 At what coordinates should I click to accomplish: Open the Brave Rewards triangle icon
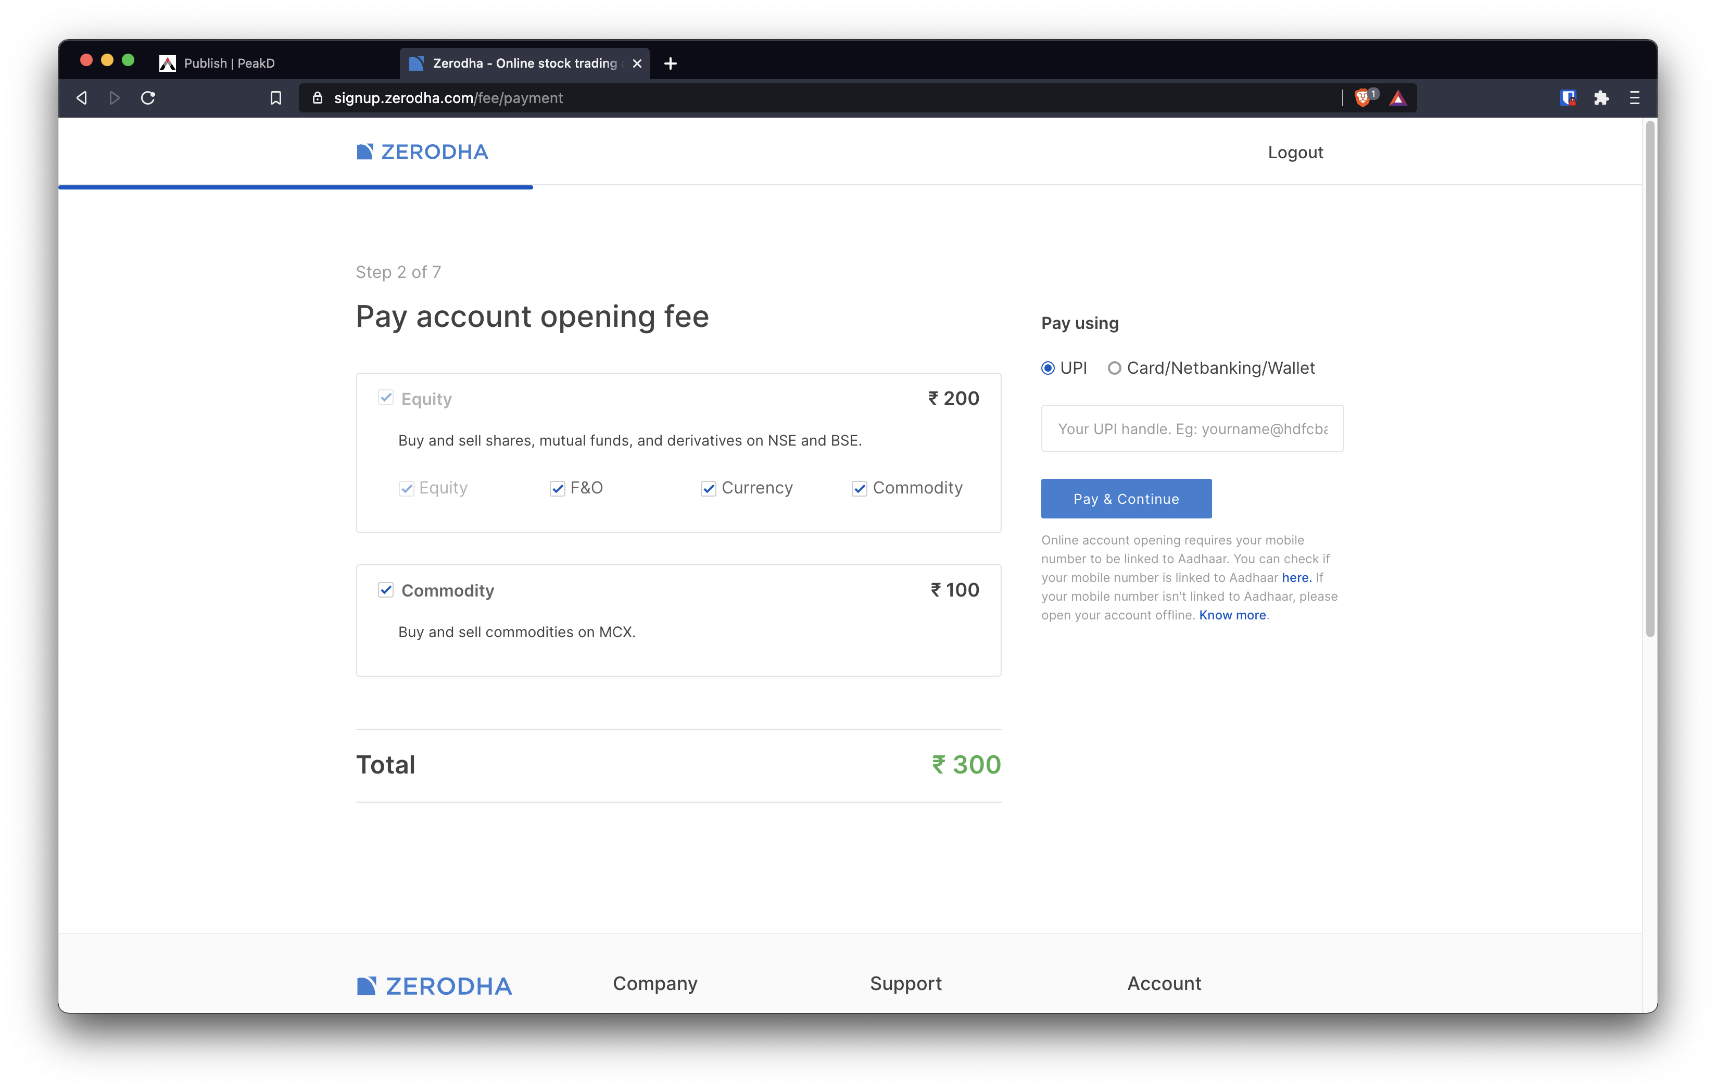[1398, 98]
